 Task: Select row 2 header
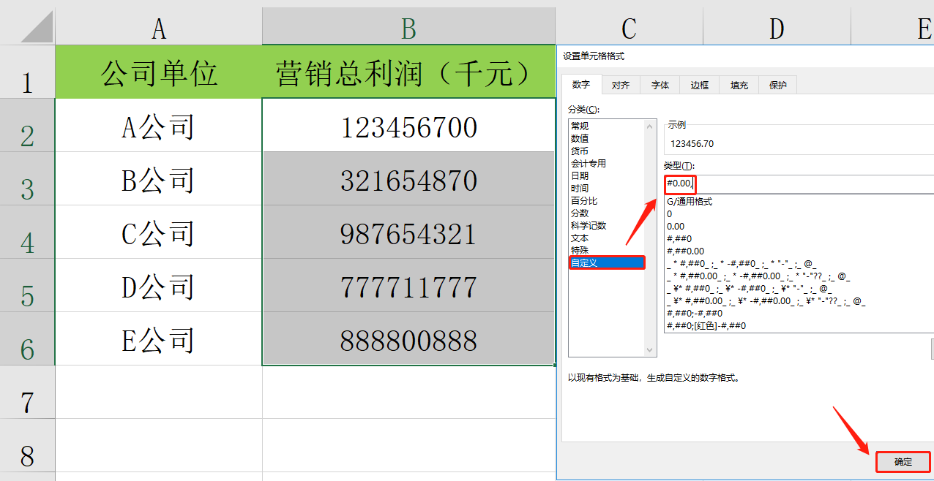[27, 125]
